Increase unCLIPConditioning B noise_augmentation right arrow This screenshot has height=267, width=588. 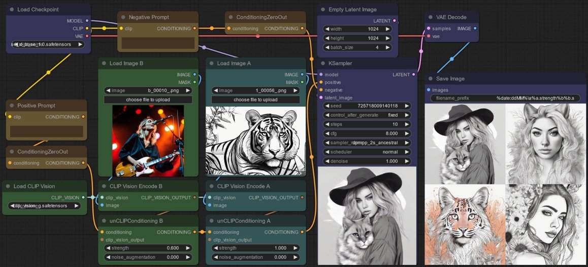click(187, 257)
